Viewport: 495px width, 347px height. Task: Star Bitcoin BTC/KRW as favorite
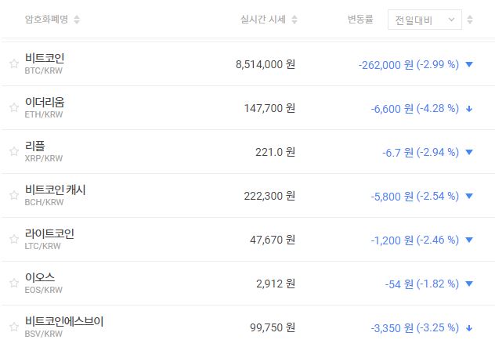pyautogui.click(x=13, y=64)
